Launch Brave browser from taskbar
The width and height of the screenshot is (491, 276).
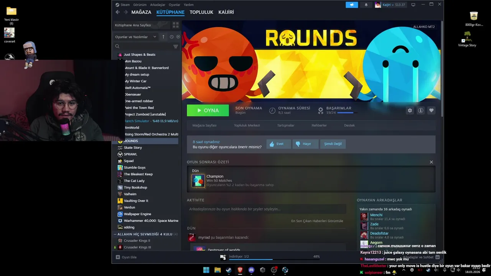(240, 270)
